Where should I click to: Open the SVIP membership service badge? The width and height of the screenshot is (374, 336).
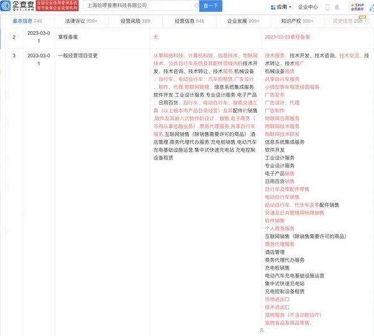pos(357,7)
